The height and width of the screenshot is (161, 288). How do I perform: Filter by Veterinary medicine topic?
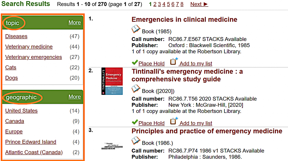(x=29, y=47)
